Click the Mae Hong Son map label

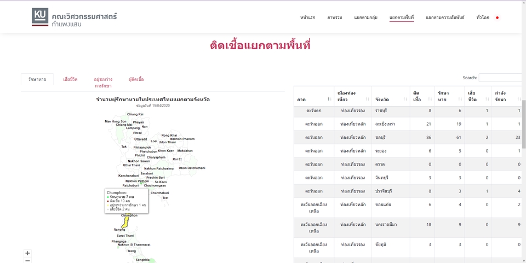pos(116,121)
